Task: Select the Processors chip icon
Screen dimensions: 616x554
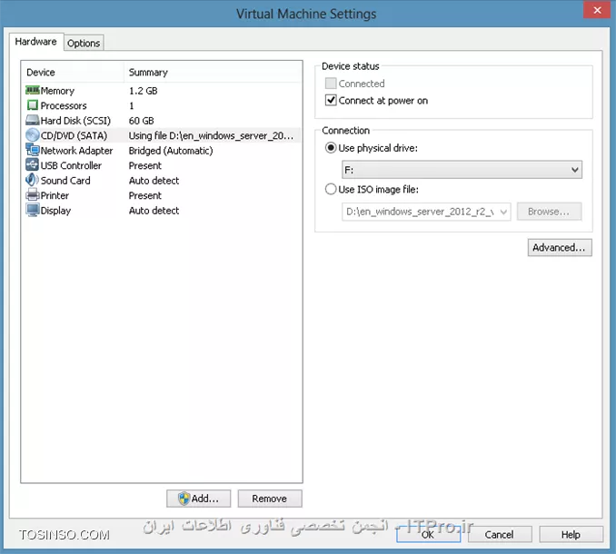Action: [33, 105]
